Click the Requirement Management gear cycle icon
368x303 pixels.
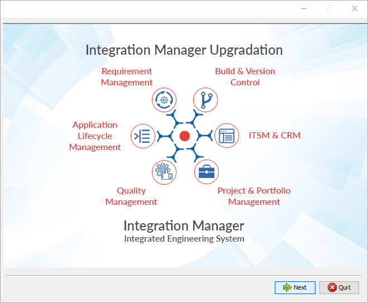pos(164,100)
